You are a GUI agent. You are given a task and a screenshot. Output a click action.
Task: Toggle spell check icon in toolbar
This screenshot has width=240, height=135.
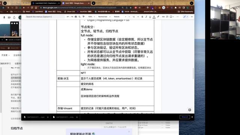79,16
